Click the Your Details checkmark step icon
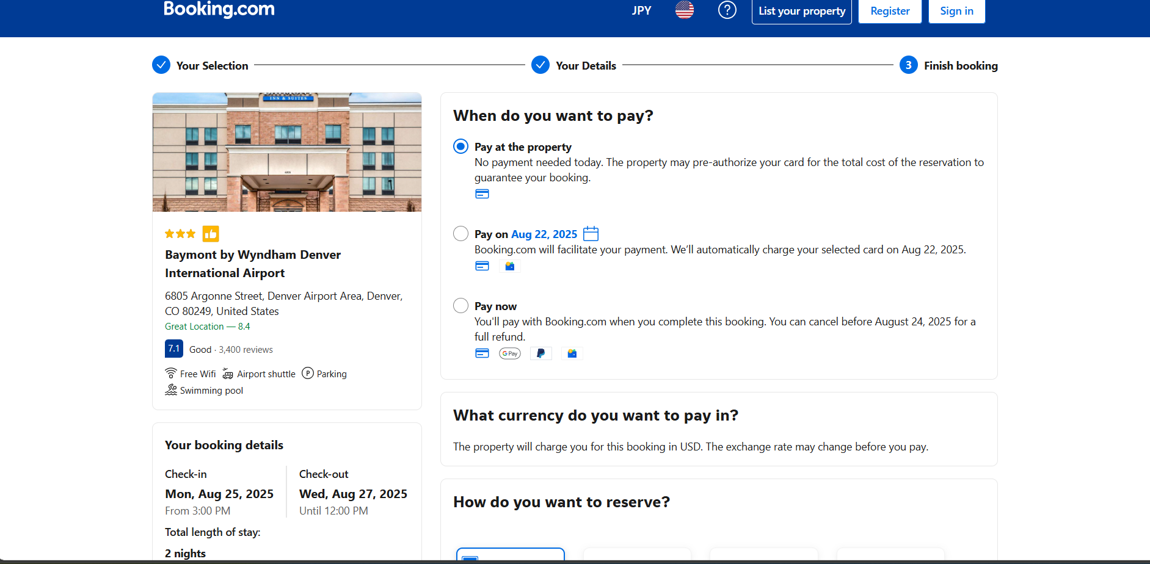The height and width of the screenshot is (564, 1150). [540, 65]
